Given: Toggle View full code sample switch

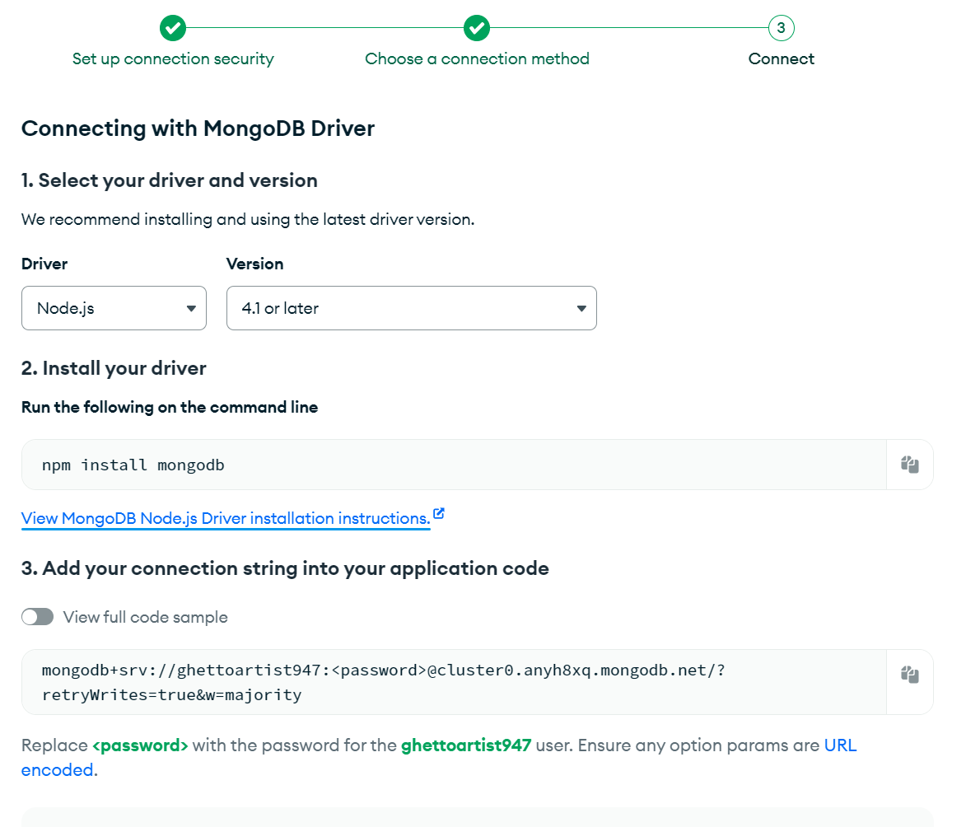Looking at the screenshot, I should pyautogui.click(x=38, y=617).
